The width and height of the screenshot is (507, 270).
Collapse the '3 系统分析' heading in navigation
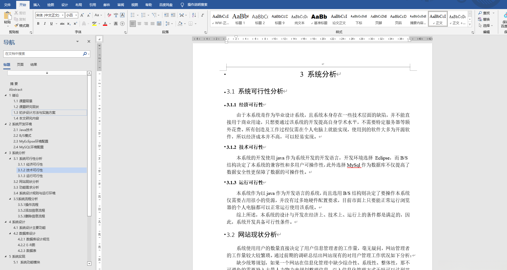point(5,153)
